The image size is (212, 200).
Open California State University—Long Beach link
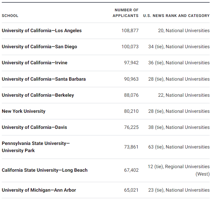tap(45, 170)
